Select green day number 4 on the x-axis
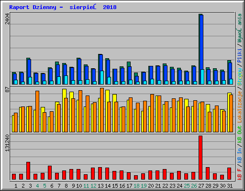 point(37,186)
